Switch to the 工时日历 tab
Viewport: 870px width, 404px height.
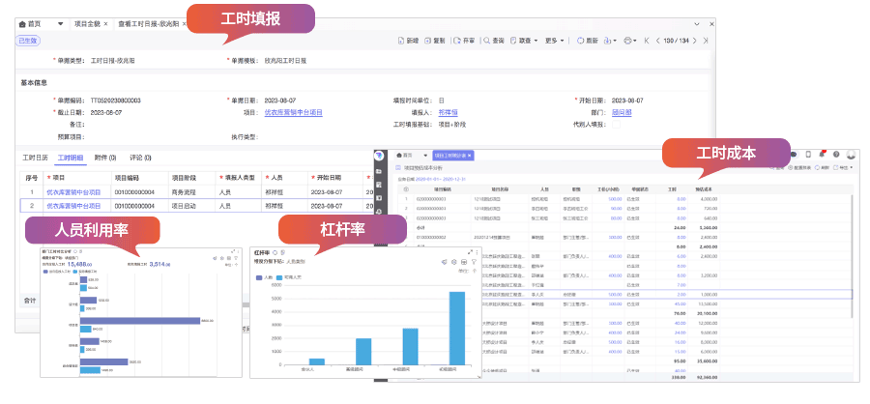[35, 157]
